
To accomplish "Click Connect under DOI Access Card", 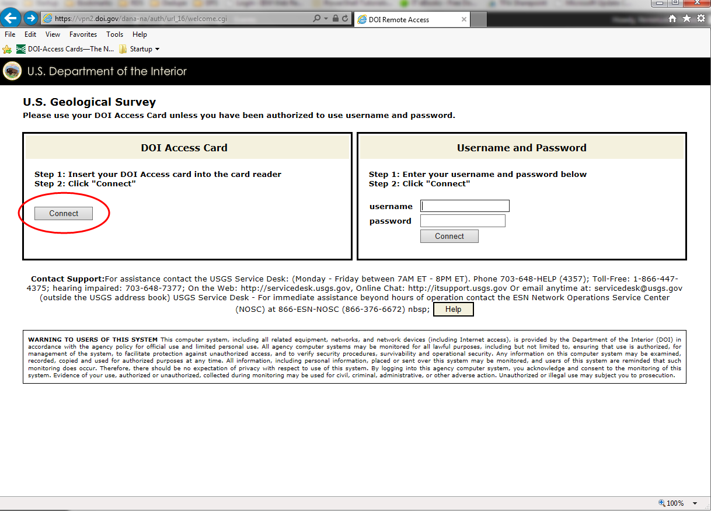I will click(64, 214).
